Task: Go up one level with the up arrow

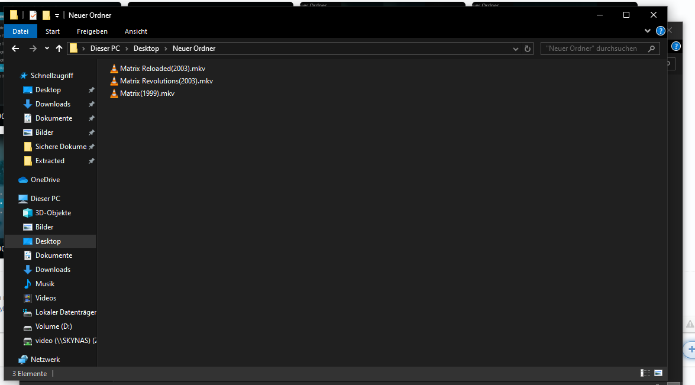Action: click(x=59, y=48)
